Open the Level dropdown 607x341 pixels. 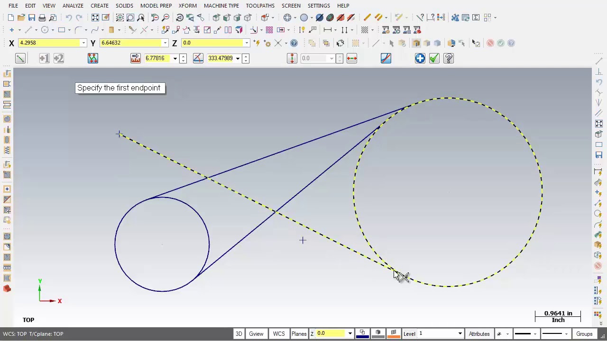[x=460, y=334]
